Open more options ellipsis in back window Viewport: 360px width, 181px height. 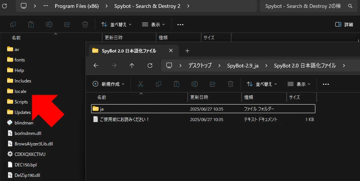(180, 25)
